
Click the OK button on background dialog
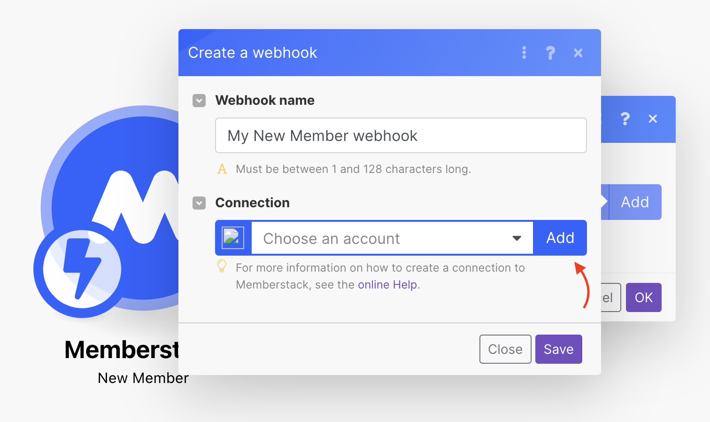pyautogui.click(x=644, y=297)
